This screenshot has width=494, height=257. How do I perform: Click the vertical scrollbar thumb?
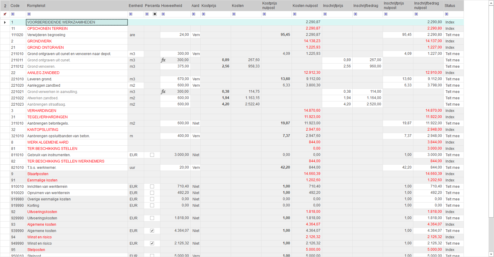click(x=491, y=111)
